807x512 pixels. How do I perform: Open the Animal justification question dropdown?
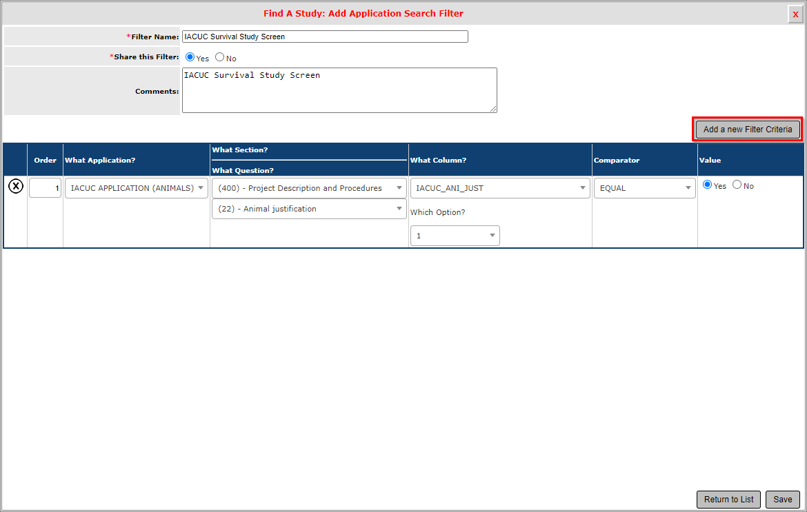(x=309, y=209)
